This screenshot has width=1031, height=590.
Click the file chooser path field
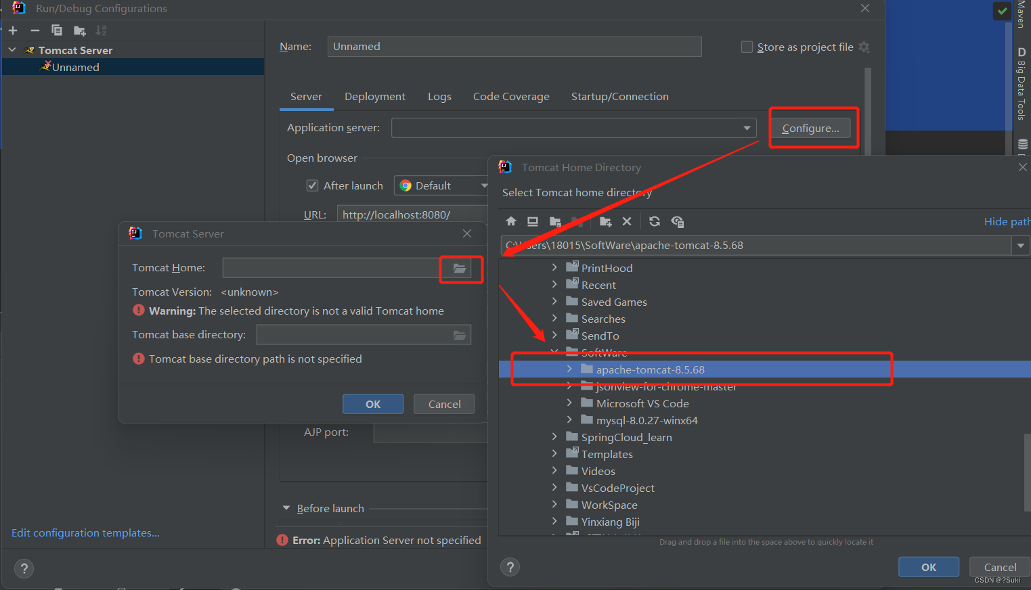[756, 246]
